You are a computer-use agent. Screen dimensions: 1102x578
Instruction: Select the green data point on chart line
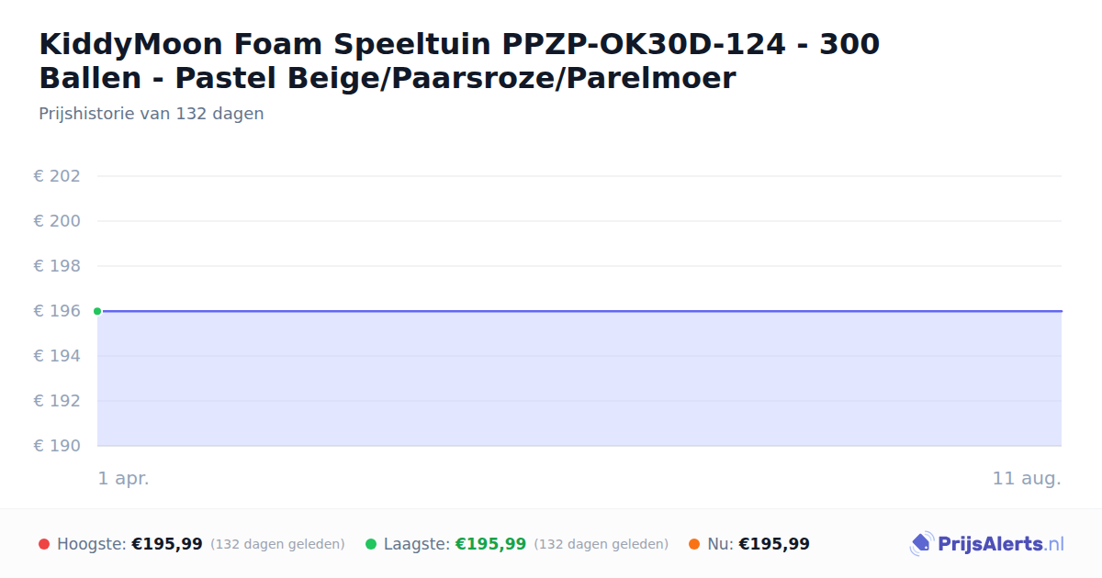click(x=97, y=311)
